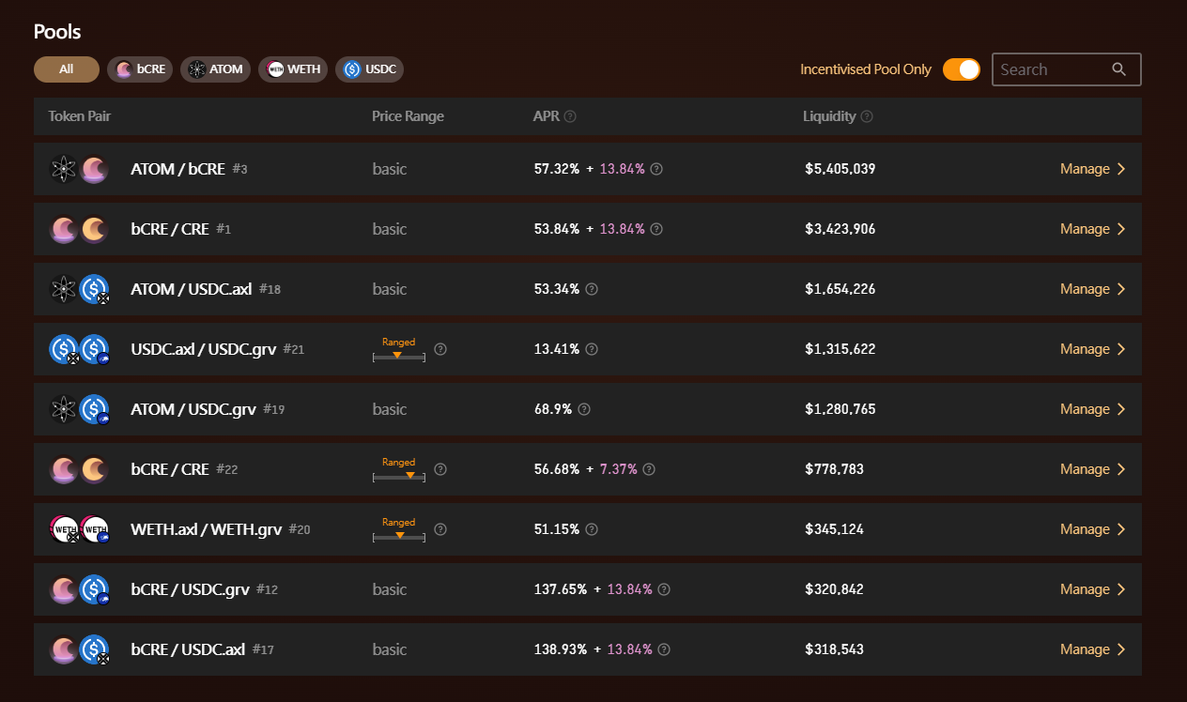Image resolution: width=1187 pixels, height=702 pixels.
Task: Click APR info icon for bCRE / USDC.grv
Action: click(664, 589)
